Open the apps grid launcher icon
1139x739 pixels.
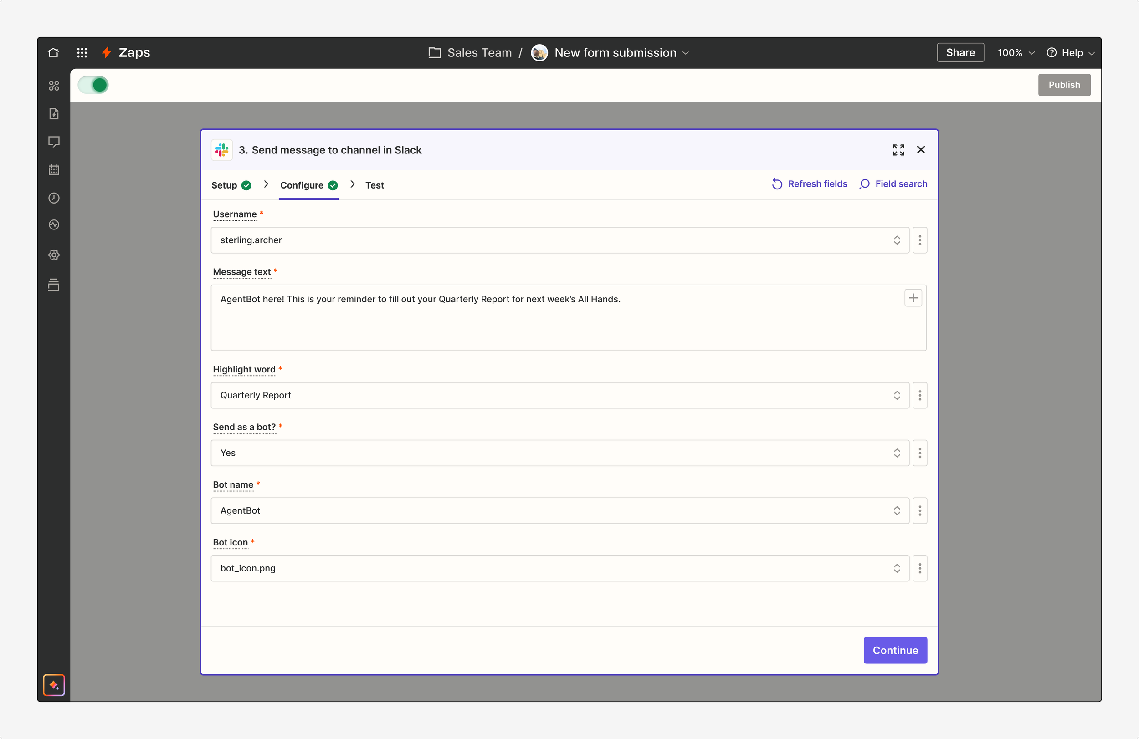tap(82, 53)
